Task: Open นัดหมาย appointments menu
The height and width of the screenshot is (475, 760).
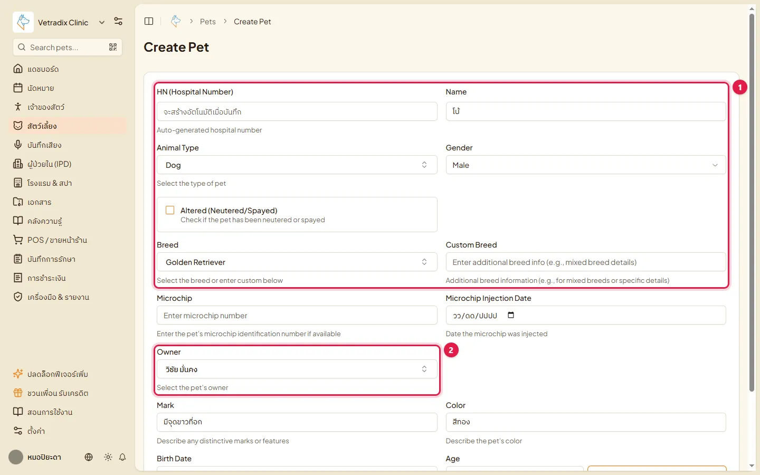Action: point(68,88)
